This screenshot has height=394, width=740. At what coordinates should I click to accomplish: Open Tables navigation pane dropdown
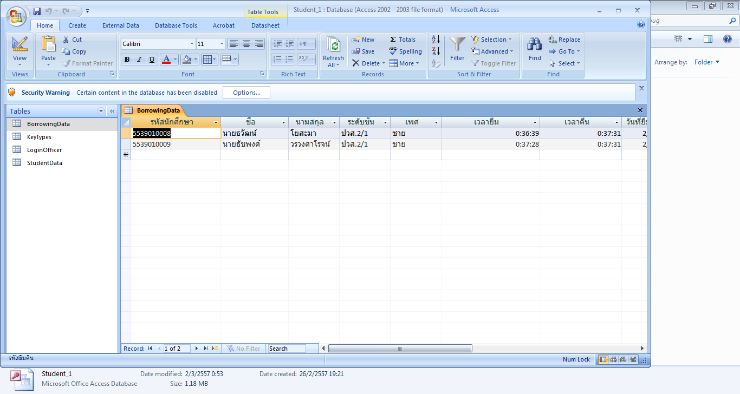click(x=101, y=111)
